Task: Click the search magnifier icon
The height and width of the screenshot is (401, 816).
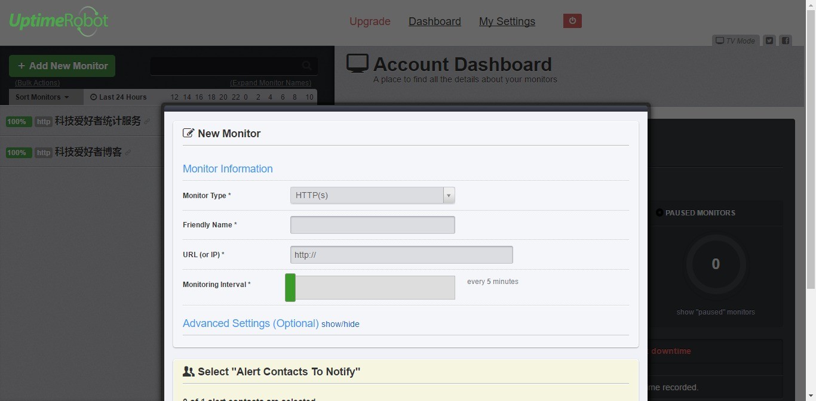Action: (306, 66)
